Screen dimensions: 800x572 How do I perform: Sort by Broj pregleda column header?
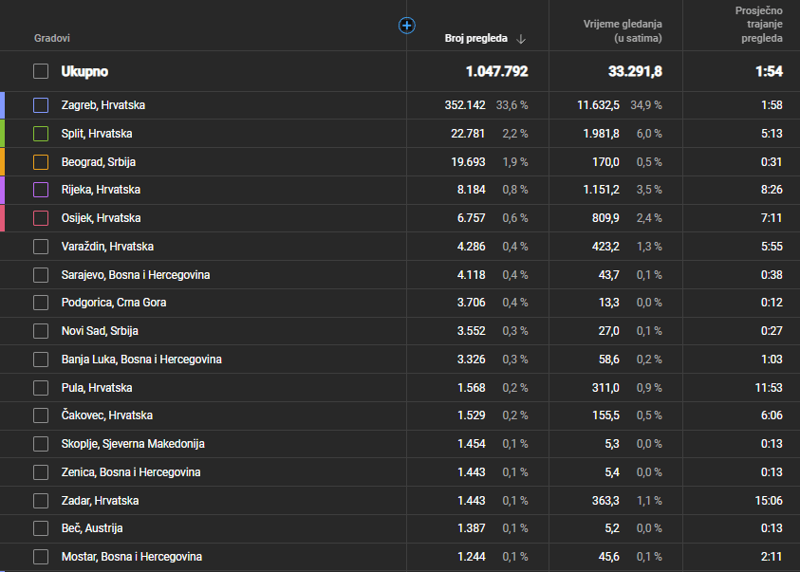point(476,39)
